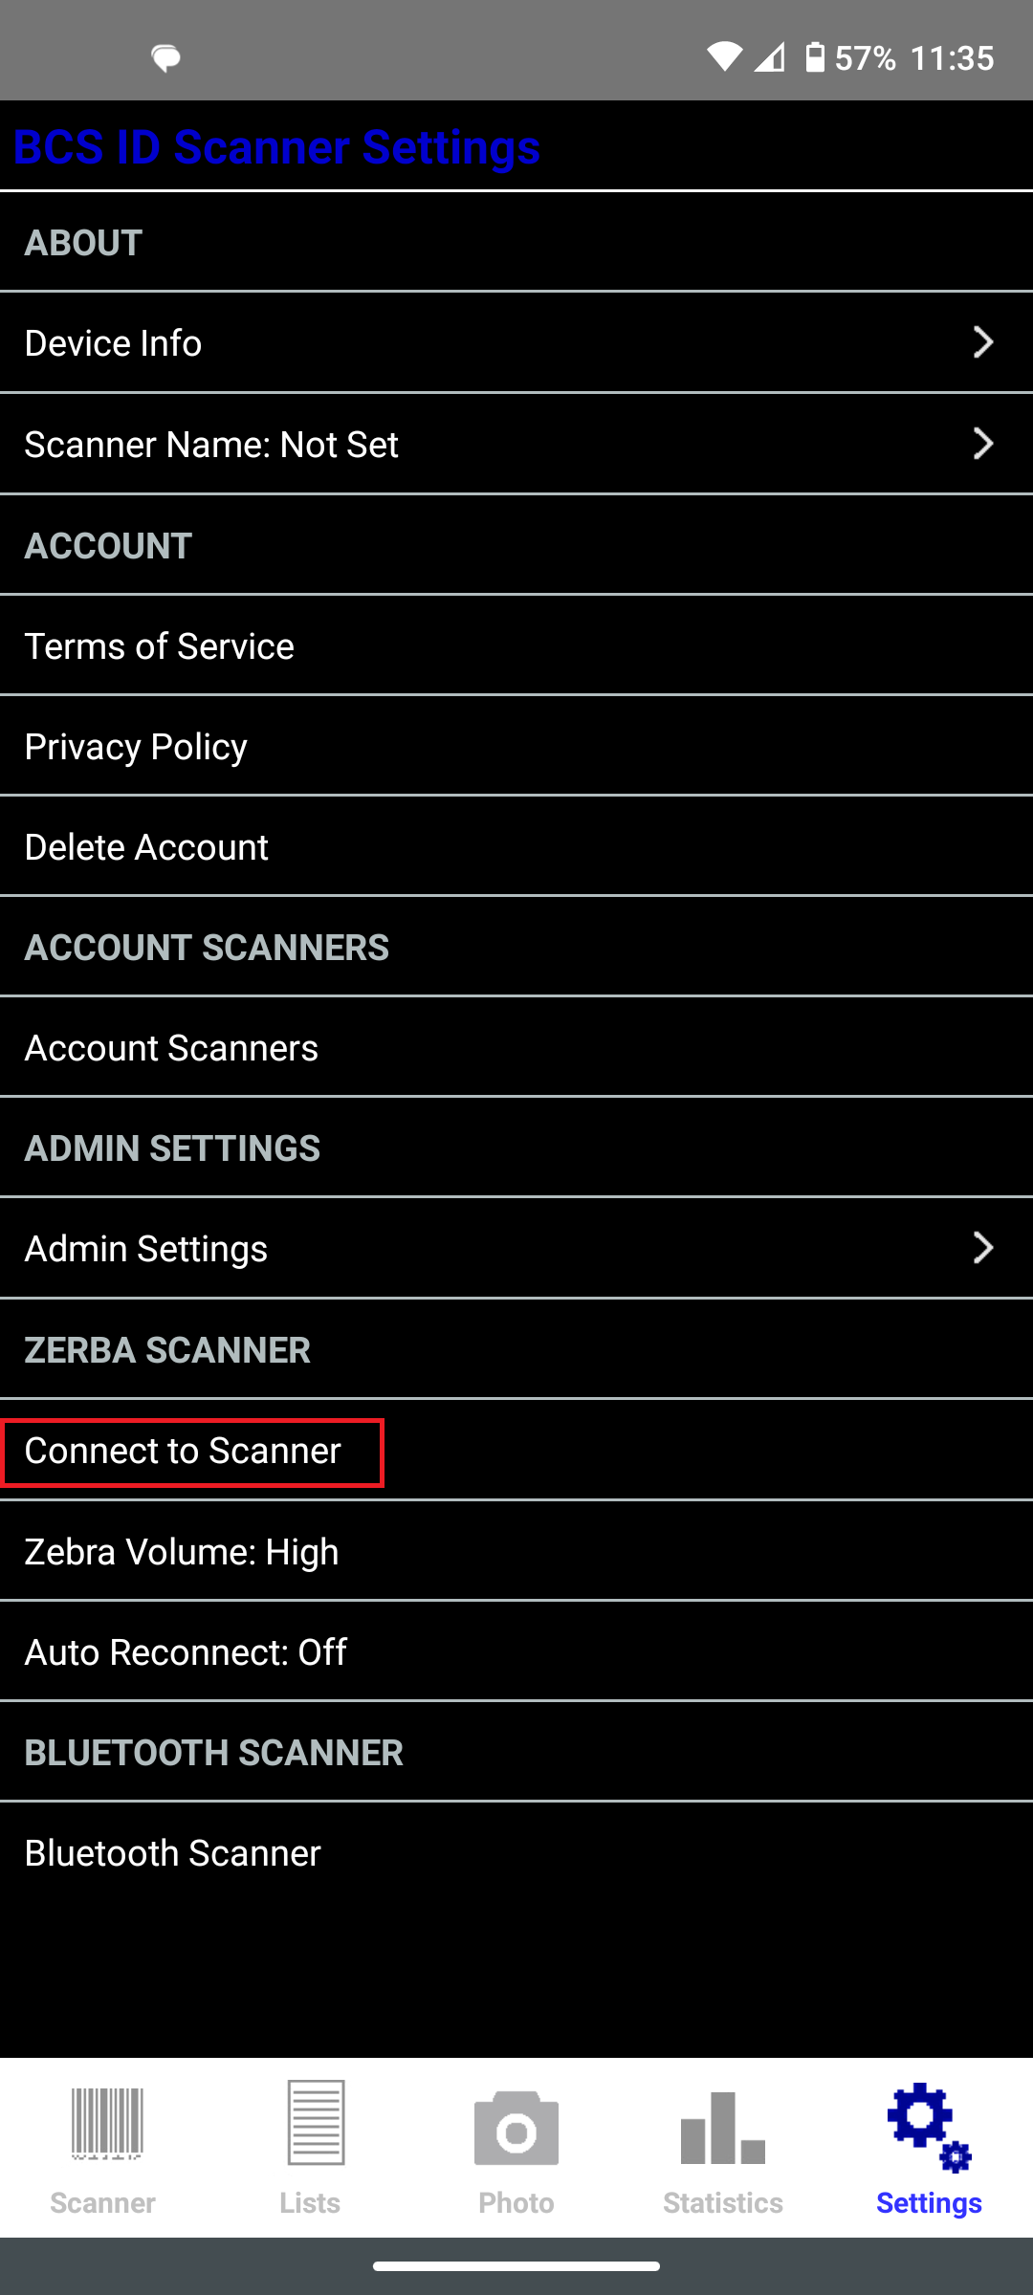Tap the Settings gears icon
The width and height of the screenshot is (1033, 2295).
pos(930,2128)
